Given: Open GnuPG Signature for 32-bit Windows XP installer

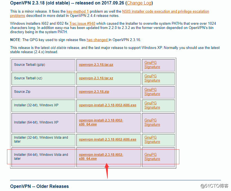Looking at the screenshot, I should [x=152, y=105].
